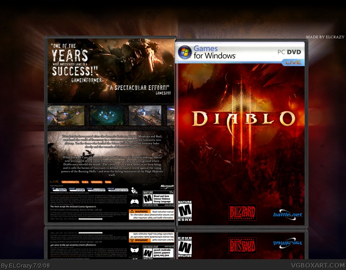
Task: Click the ESRB M rating box on the back
Action: point(147,198)
